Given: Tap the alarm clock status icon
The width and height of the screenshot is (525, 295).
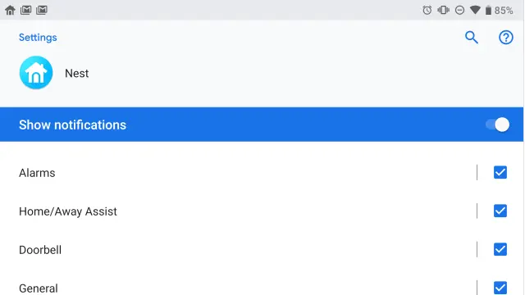Looking at the screenshot, I should 427,10.
